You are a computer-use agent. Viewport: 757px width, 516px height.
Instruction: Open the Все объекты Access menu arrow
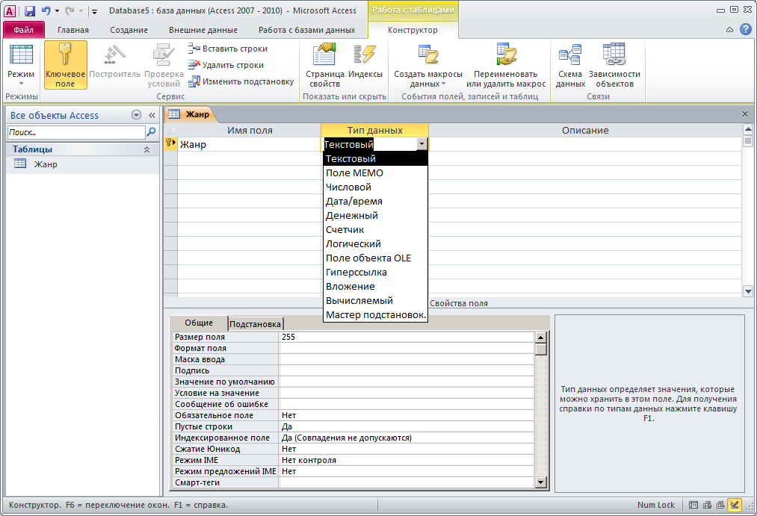coord(136,115)
